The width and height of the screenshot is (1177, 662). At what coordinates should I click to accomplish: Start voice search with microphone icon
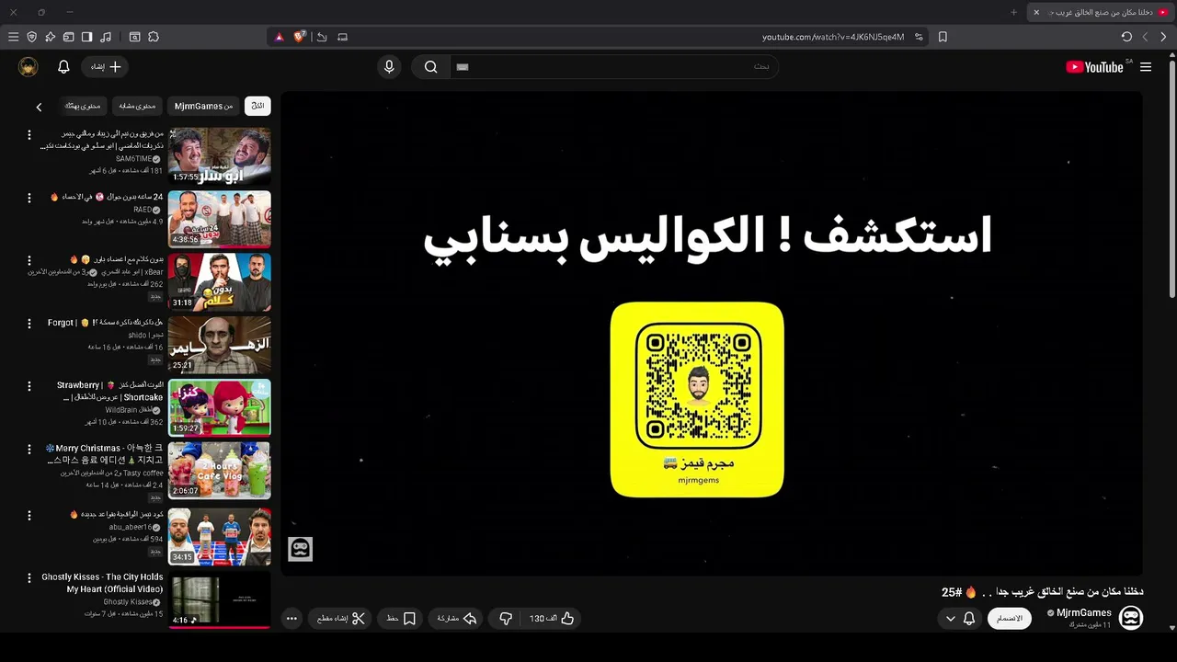tap(389, 67)
